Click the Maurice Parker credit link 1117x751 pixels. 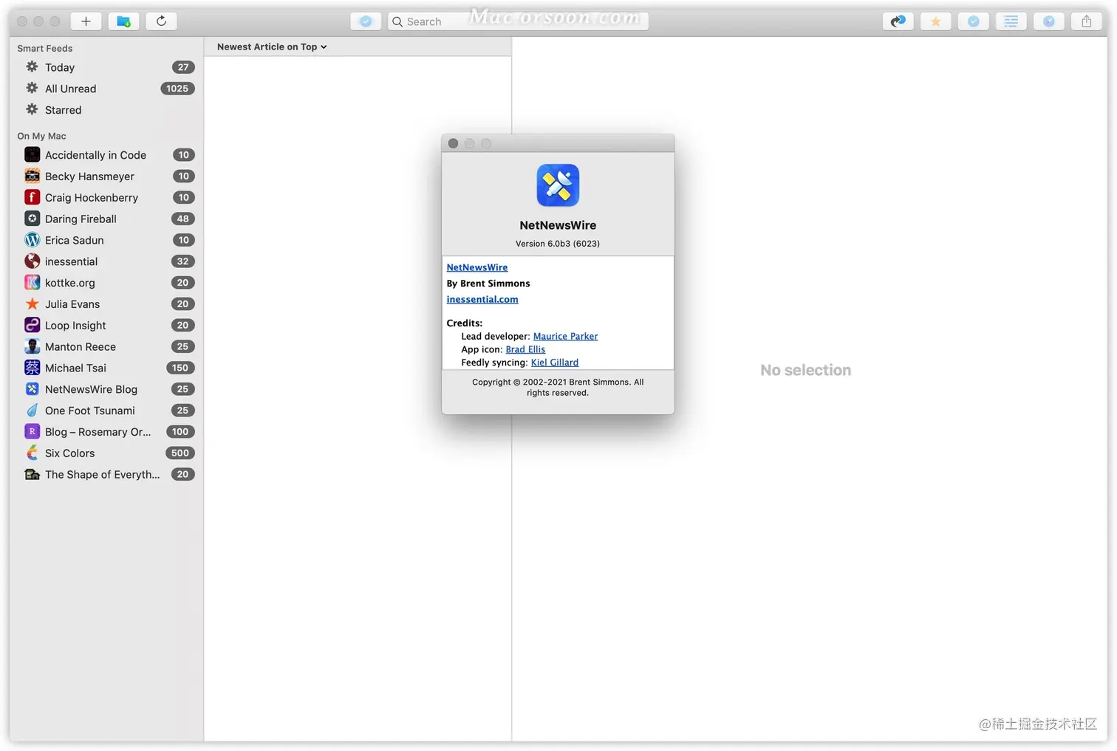(565, 336)
